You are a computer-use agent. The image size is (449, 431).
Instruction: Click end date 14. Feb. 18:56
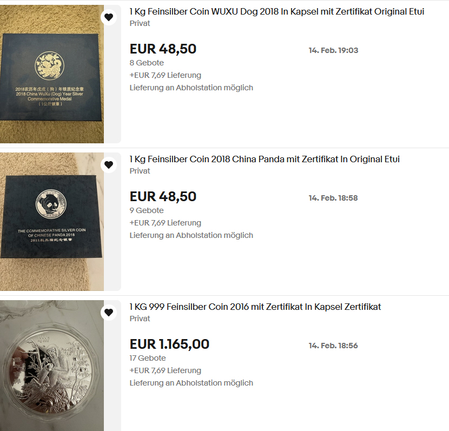333,346
